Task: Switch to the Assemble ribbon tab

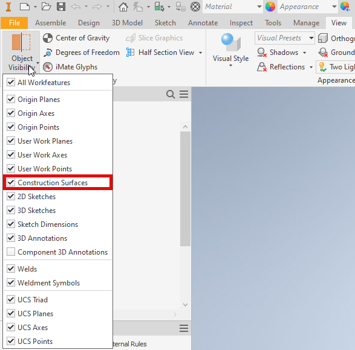Action: pos(50,23)
